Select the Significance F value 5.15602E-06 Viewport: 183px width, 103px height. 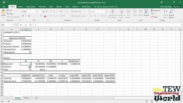point(74,64)
